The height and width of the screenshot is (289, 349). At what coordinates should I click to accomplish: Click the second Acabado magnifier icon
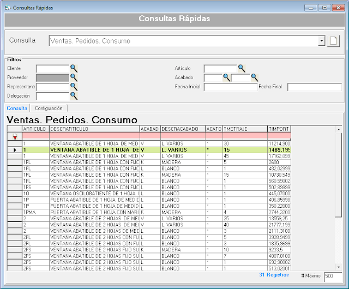pyautogui.click(x=254, y=77)
